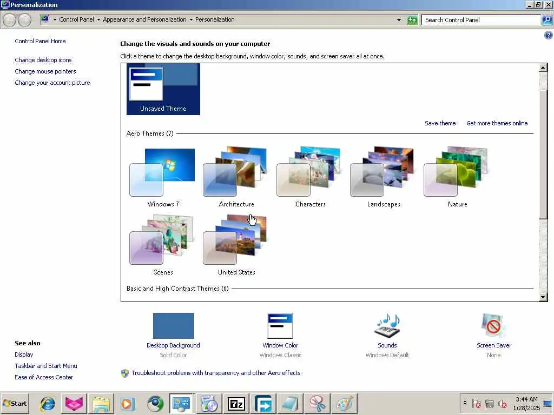Click Personalization control panel taskbar button
554x415 pixels.
click(182, 403)
